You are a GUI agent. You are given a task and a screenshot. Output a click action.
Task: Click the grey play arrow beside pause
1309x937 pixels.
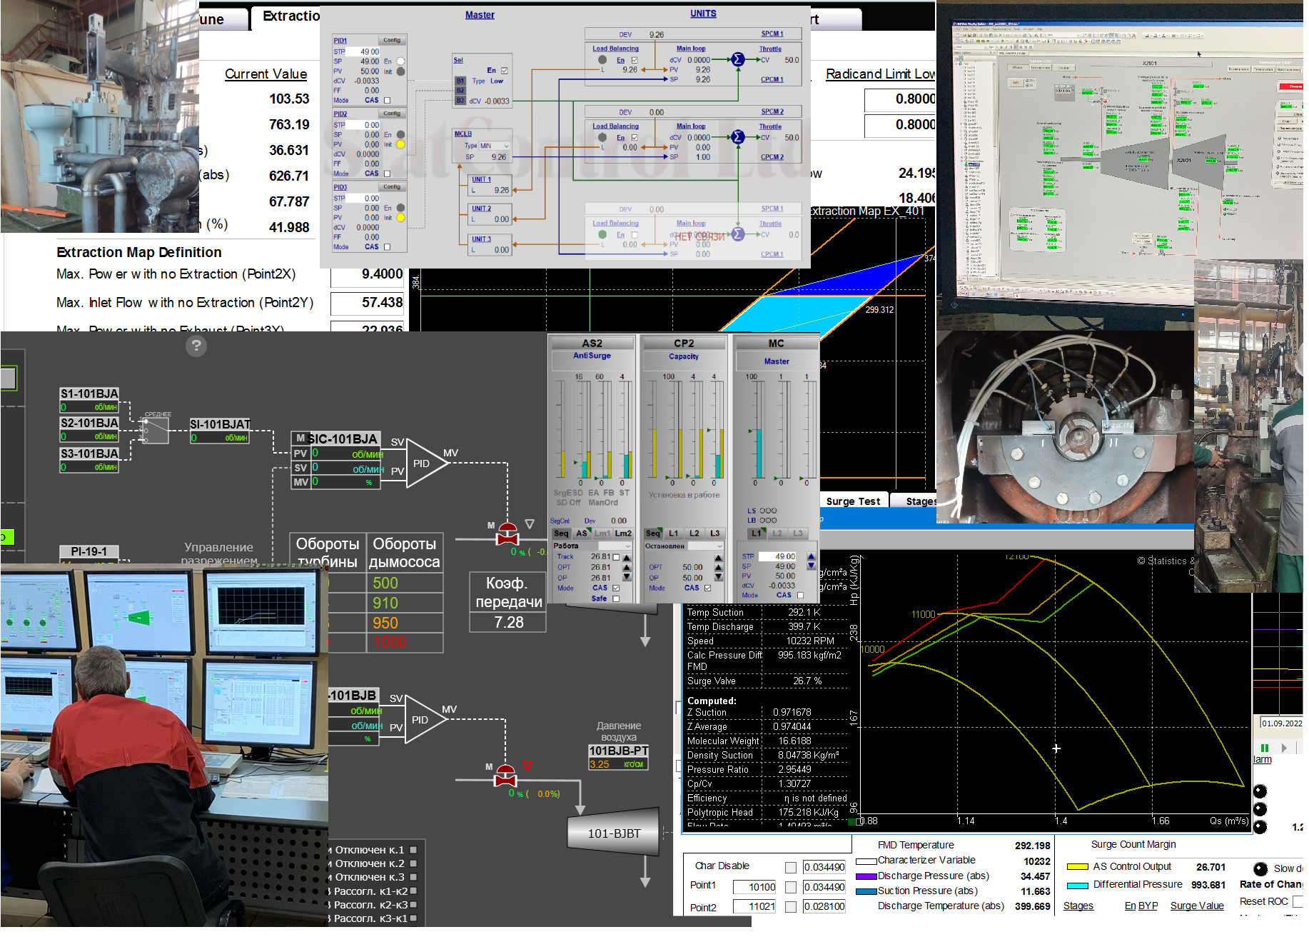click(x=1284, y=748)
